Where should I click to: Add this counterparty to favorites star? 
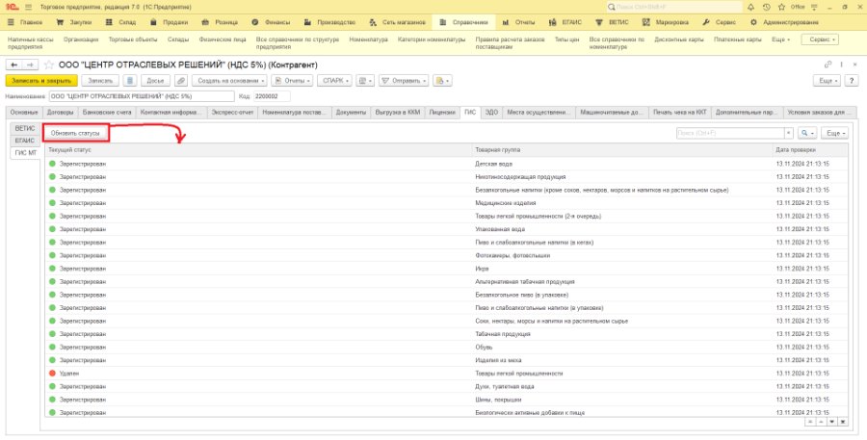pos(49,65)
